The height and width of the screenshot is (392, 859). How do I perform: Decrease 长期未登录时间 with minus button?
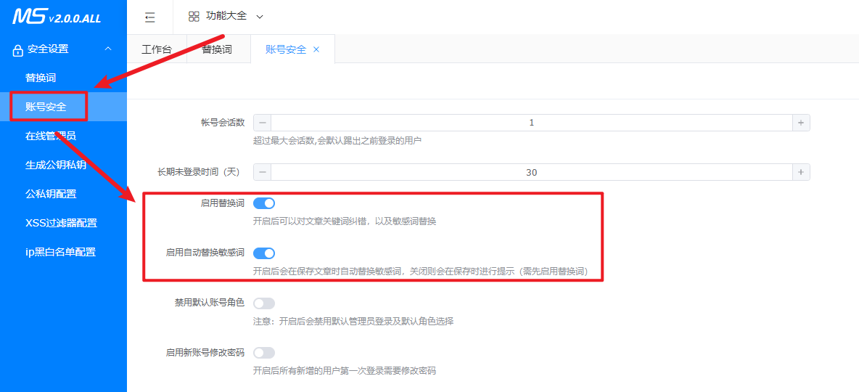point(262,172)
